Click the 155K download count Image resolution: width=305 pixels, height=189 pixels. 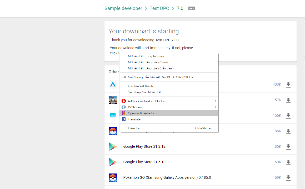(x=277, y=116)
